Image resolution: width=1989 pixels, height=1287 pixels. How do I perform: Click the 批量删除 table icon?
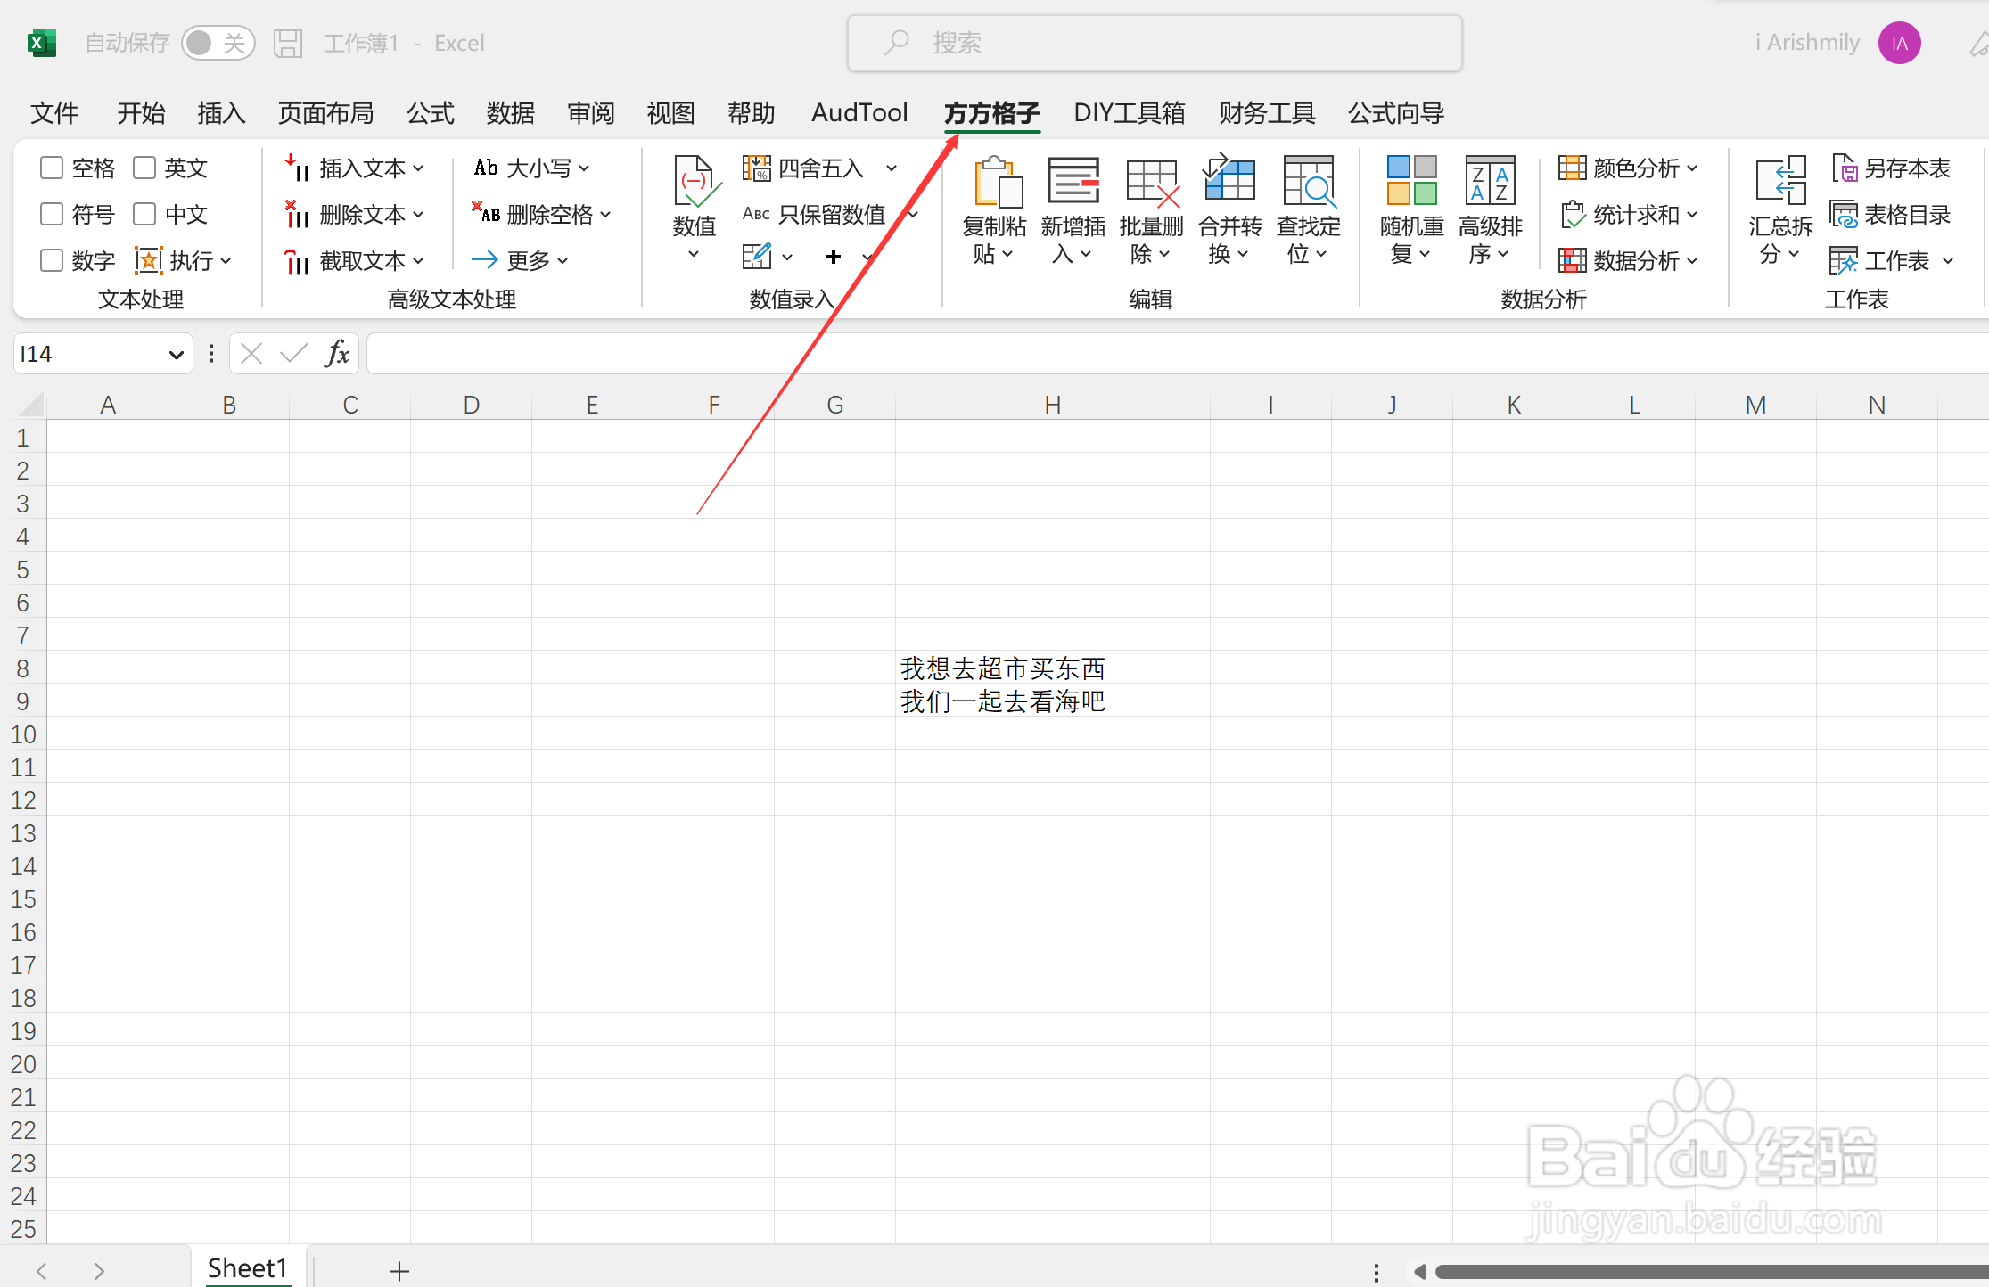coord(1151,184)
